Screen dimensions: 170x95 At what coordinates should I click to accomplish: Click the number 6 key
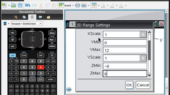[x=41, y=67]
